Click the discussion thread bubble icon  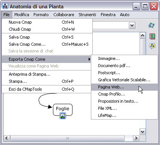[152, 46]
